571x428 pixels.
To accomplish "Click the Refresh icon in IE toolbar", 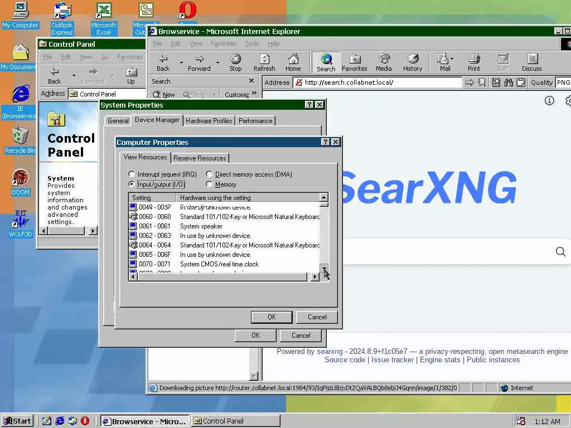I will (264, 62).
